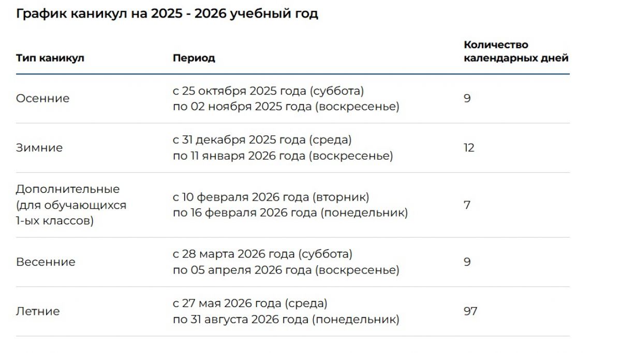Click the day count 97 for Летние
Image resolution: width=621 pixels, height=353 pixels.
470,311
